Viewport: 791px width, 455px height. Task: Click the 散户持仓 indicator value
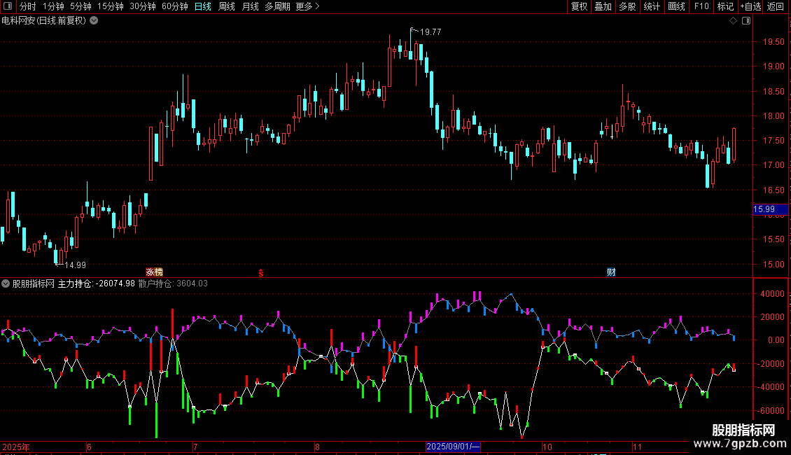[x=173, y=283]
